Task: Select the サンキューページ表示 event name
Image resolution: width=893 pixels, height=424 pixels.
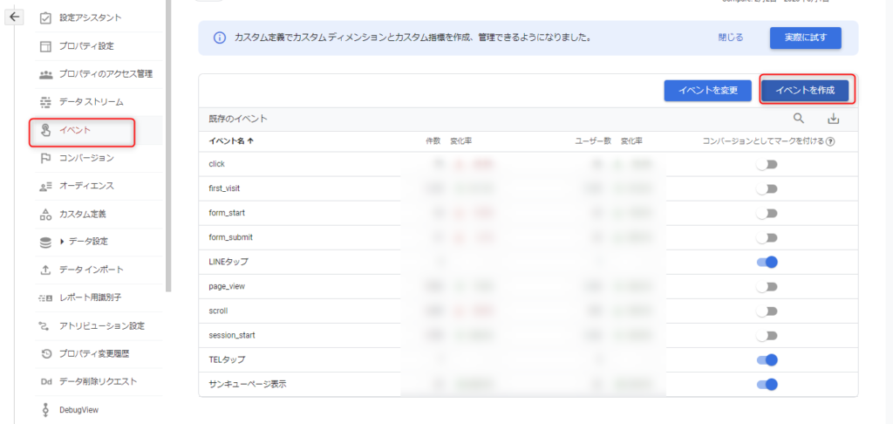Action: (x=248, y=385)
